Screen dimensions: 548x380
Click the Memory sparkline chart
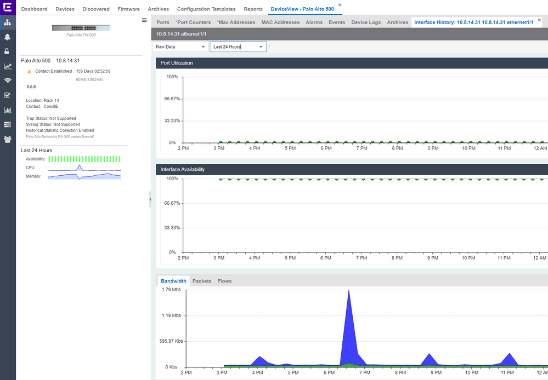[84, 176]
